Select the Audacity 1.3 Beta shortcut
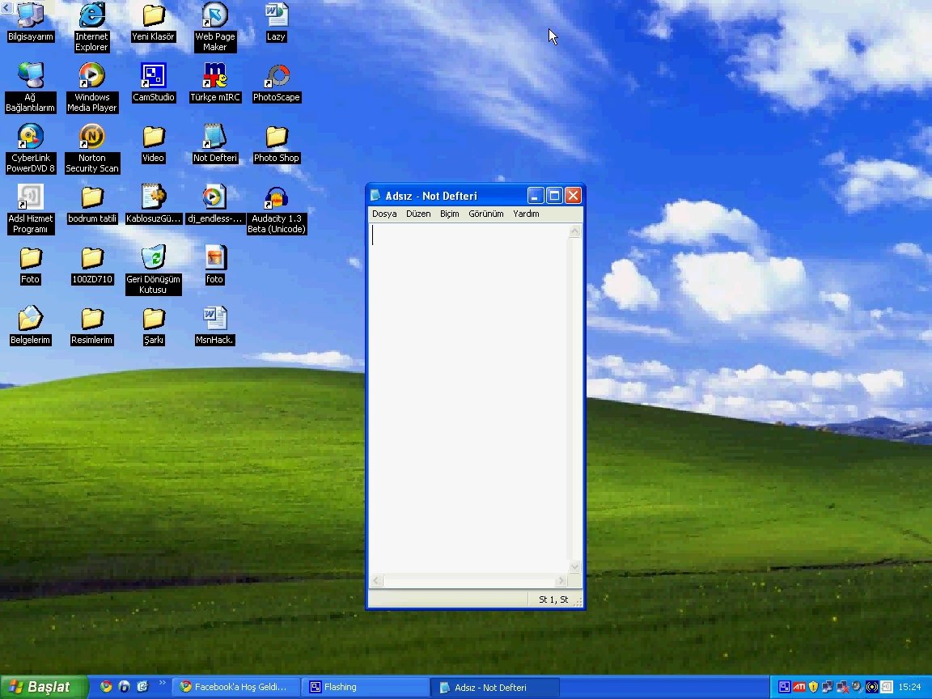The height and width of the screenshot is (699, 932). point(277,209)
